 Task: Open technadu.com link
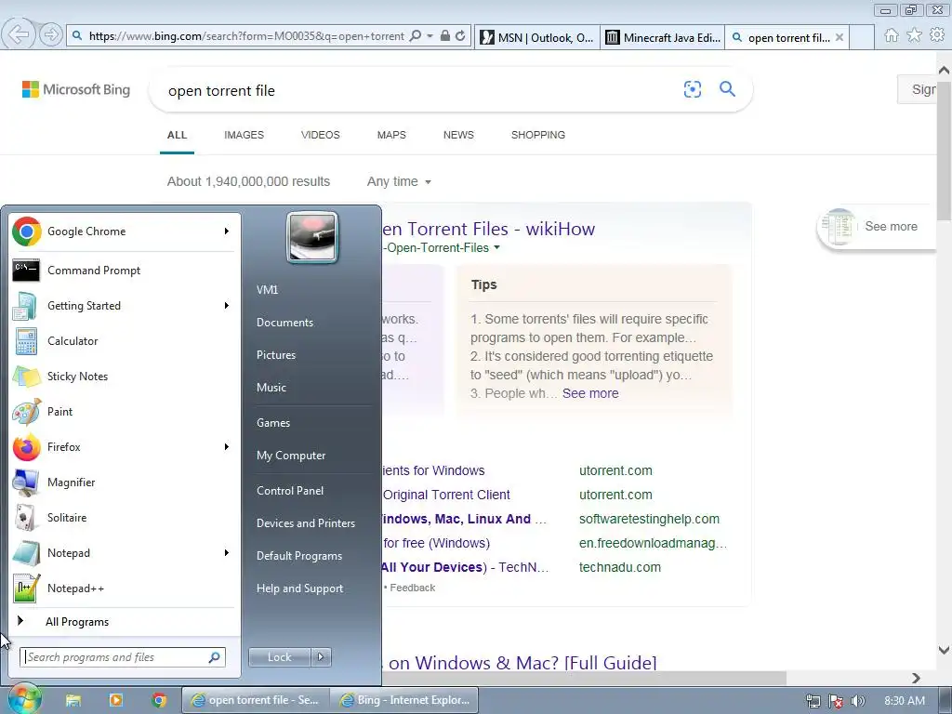pos(620,567)
